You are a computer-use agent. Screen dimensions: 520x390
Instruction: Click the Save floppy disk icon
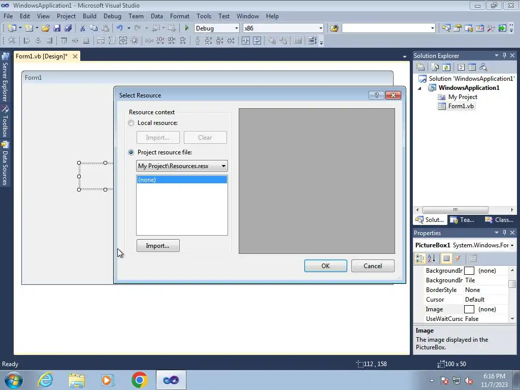tap(57, 28)
